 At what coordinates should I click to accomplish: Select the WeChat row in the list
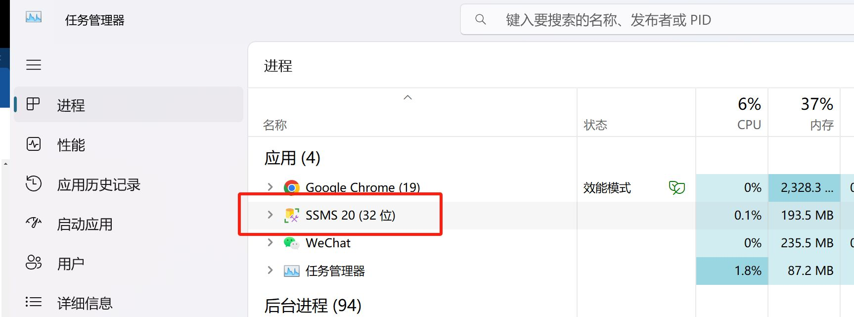[551, 243]
